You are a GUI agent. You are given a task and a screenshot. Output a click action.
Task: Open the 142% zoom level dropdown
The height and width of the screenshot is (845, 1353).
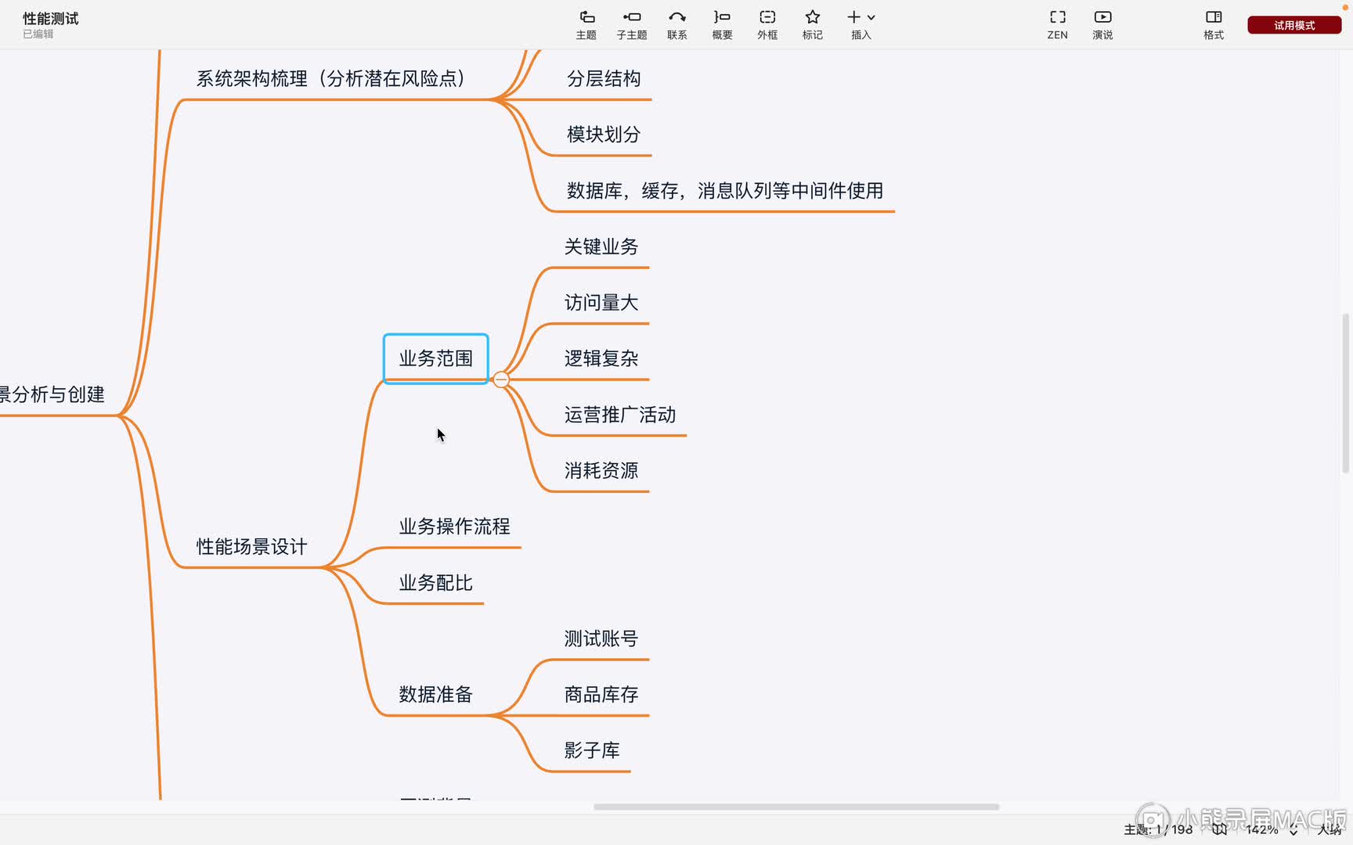[1272, 829]
